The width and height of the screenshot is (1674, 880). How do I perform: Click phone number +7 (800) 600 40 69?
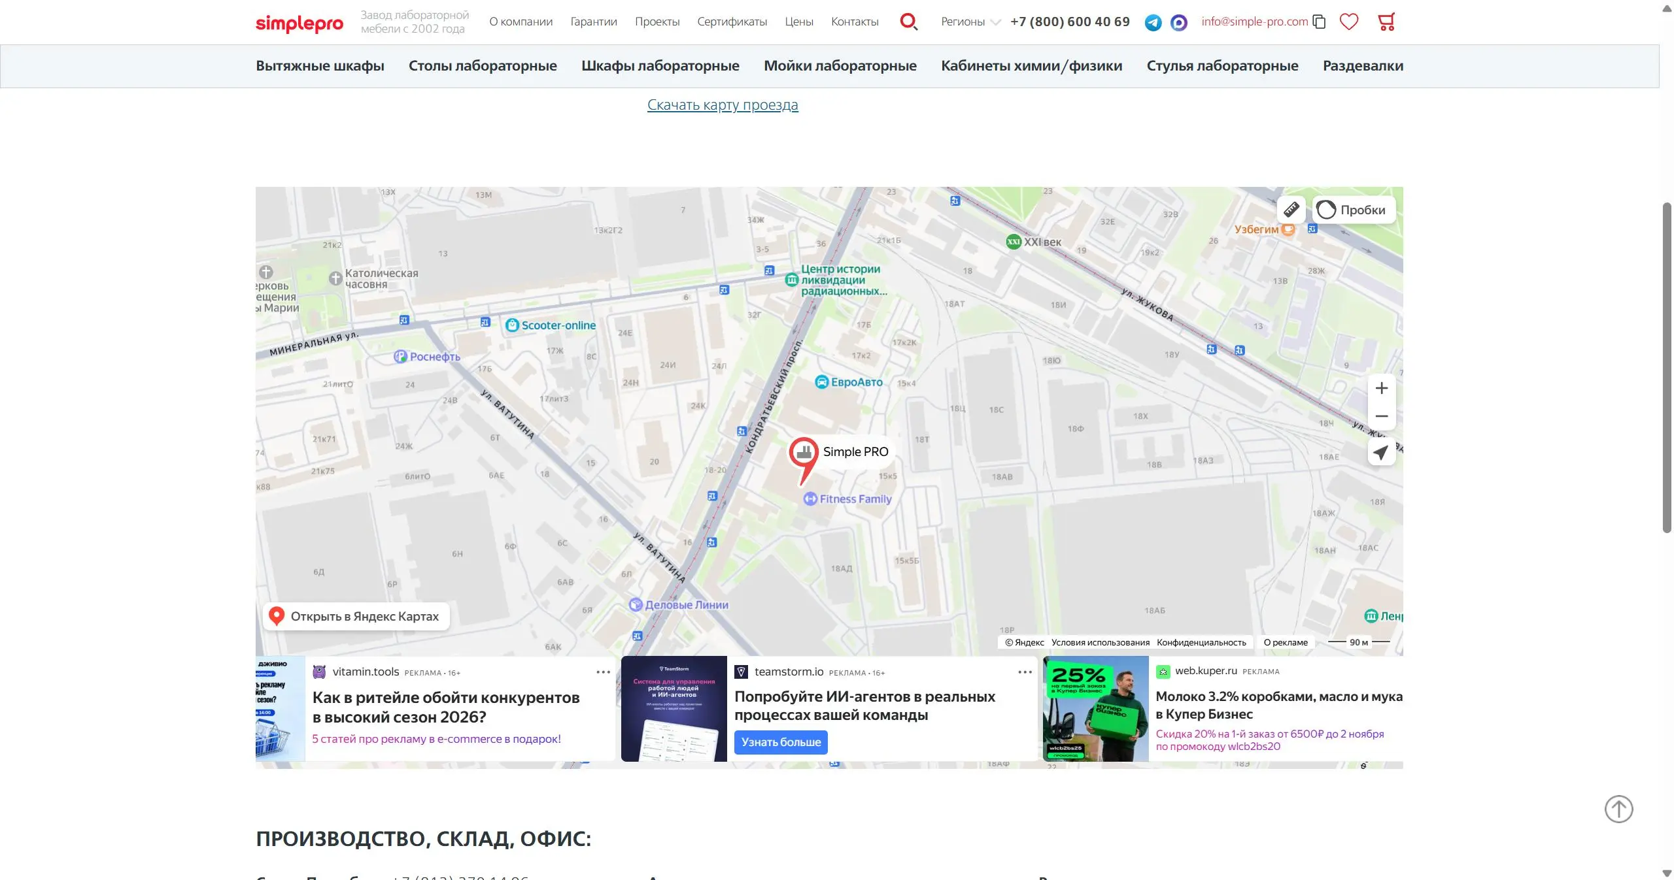point(1070,22)
